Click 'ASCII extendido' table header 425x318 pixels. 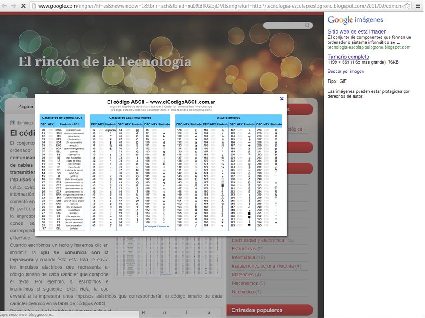click(x=228, y=118)
